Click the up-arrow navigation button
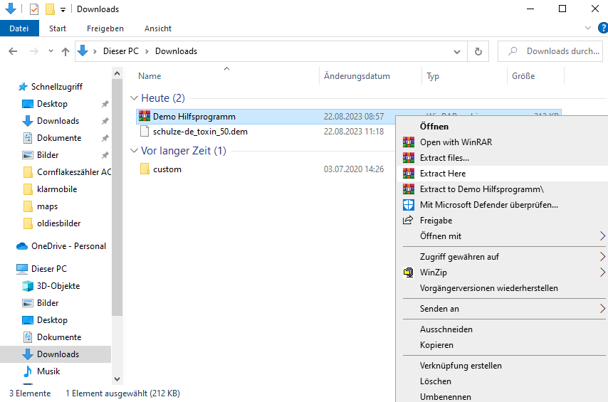608x402 pixels. (65, 51)
